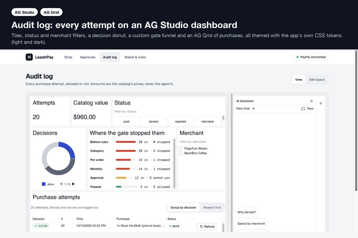Image resolution: width=358 pixels, height=238 pixels.
Task: Refund the Moss the Moth purchase
Action: (x=207, y=226)
